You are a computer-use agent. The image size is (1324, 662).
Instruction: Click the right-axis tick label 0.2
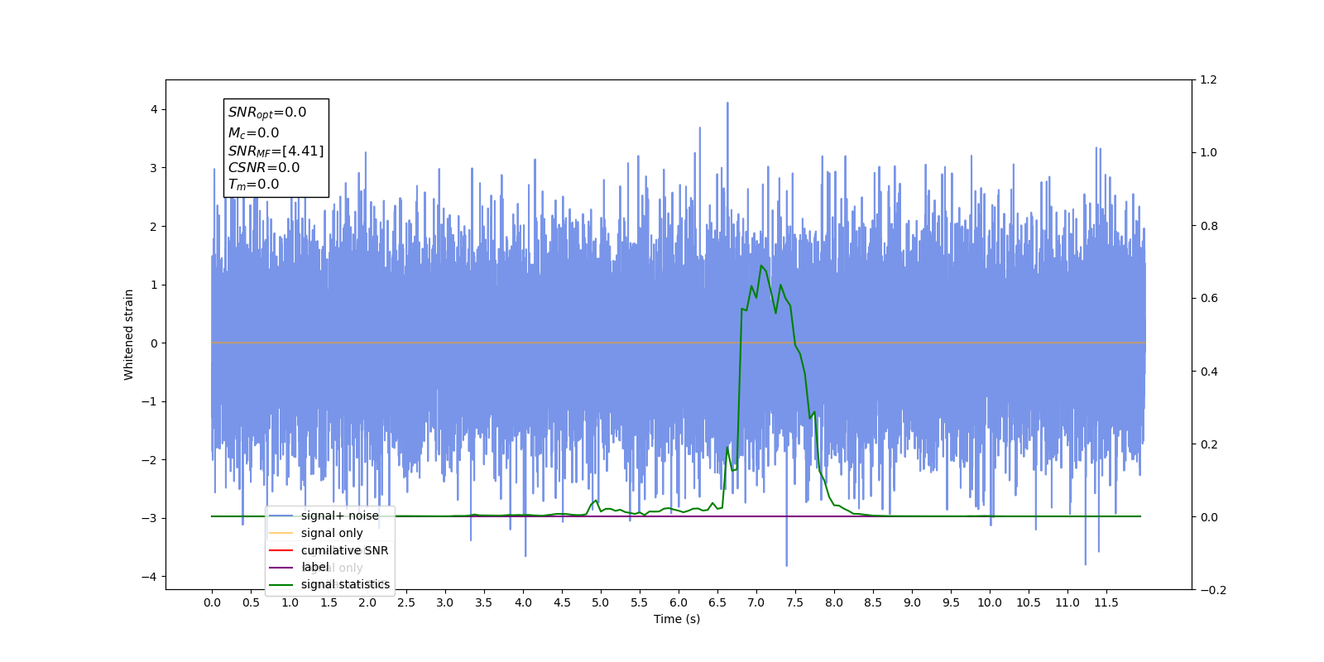(1209, 444)
